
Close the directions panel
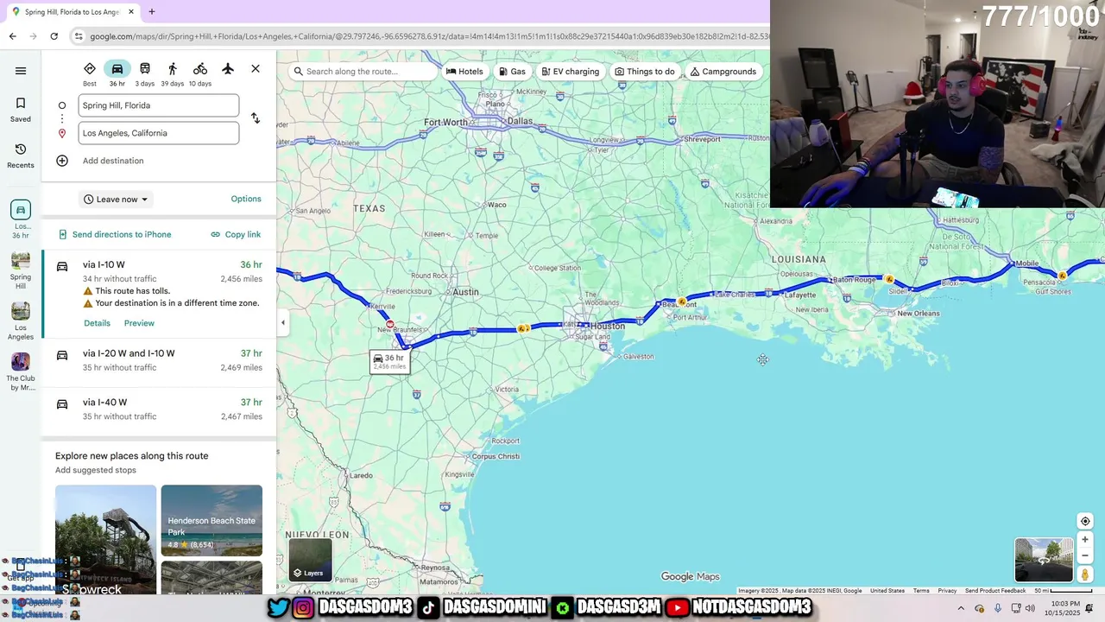(256, 69)
